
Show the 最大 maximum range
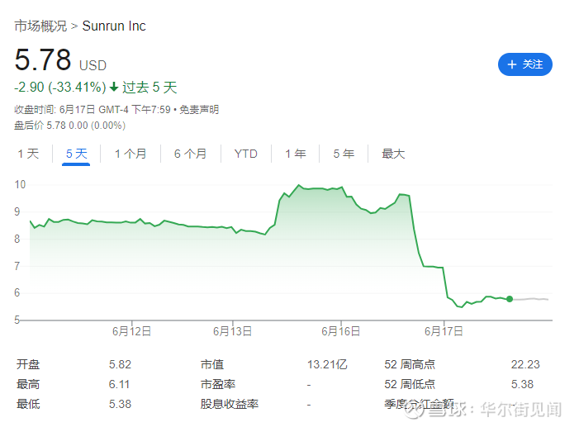393,154
